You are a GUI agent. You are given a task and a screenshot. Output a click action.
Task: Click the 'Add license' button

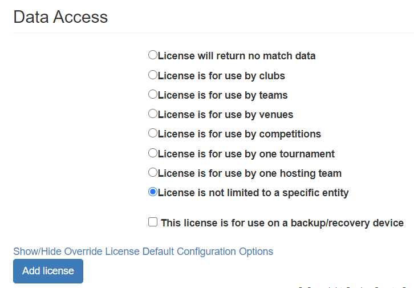(x=48, y=271)
